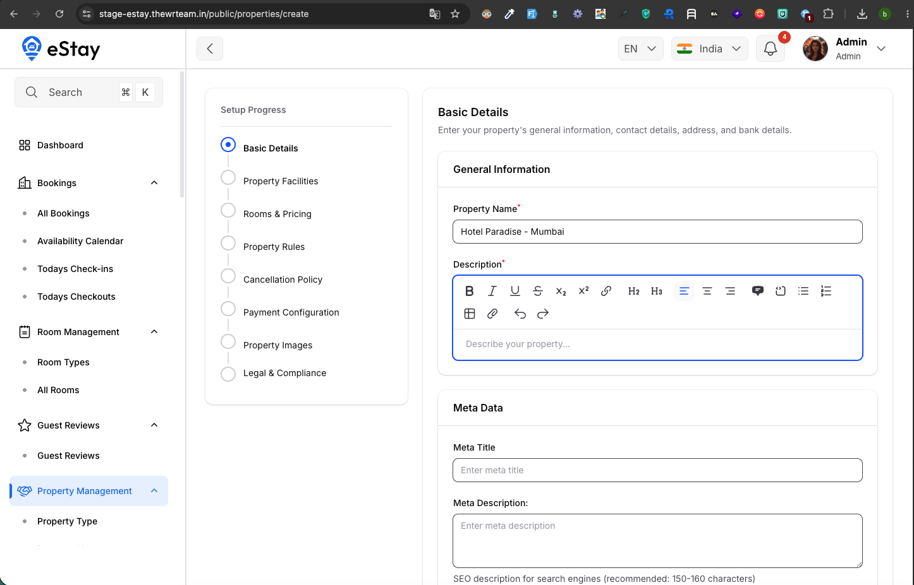The width and height of the screenshot is (914, 585).
Task: Redo the last edit in description
Action: point(542,314)
